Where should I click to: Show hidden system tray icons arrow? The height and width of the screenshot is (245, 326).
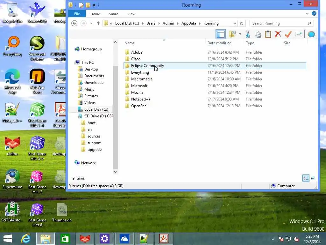273,239
